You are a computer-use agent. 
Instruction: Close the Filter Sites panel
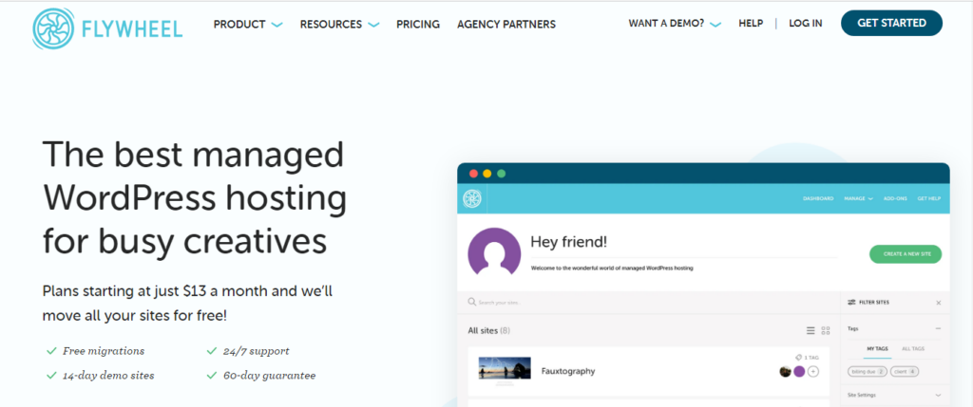(939, 303)
